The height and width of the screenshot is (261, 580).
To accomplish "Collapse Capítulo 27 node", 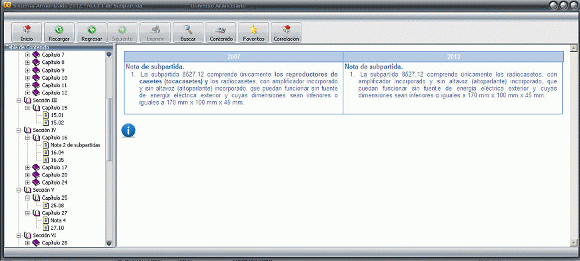I will tap(27, 213).
